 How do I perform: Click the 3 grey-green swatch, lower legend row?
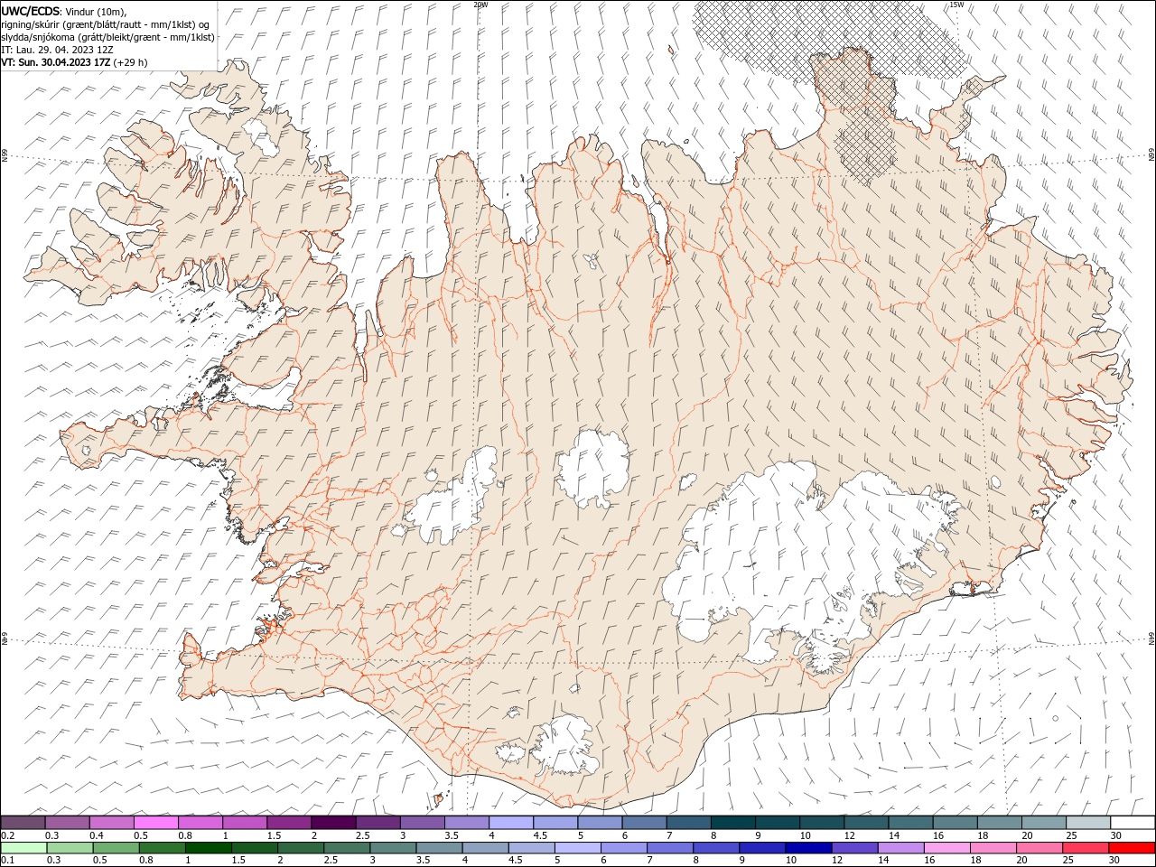(x=393, y=848)
